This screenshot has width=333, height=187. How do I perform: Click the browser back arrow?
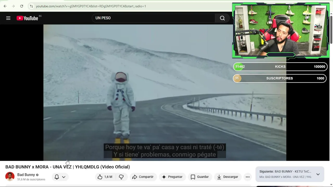5,6
